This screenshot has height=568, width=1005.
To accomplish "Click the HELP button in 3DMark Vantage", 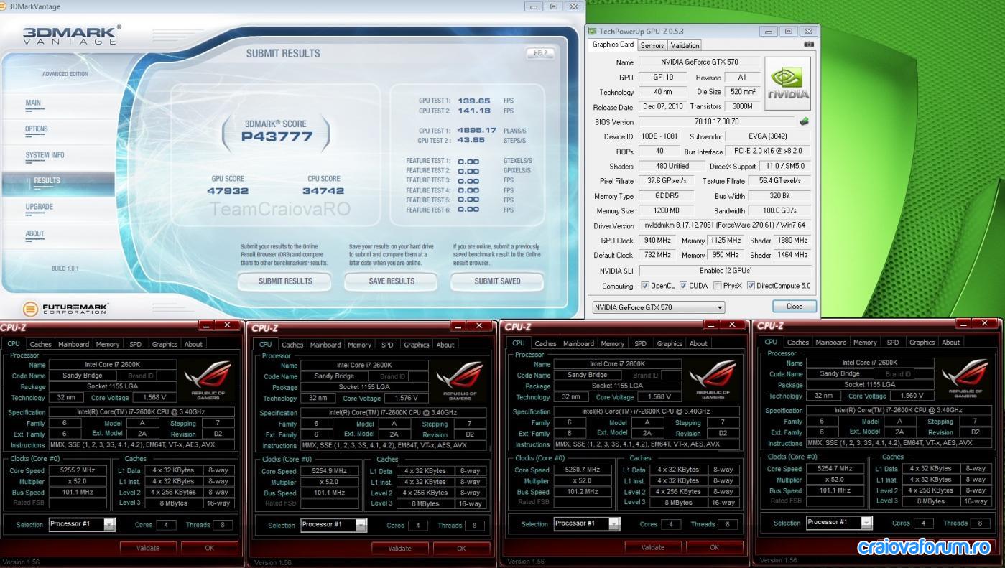I will point(540,53).
